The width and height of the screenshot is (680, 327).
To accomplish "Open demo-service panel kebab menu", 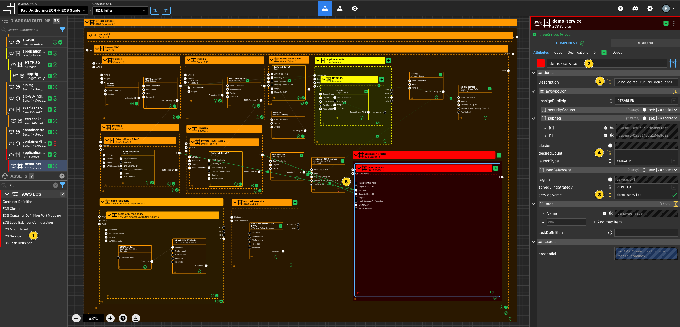I will point(674,23).
